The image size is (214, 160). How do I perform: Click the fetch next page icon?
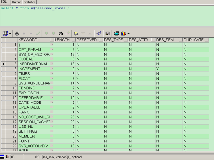[46, 33]
